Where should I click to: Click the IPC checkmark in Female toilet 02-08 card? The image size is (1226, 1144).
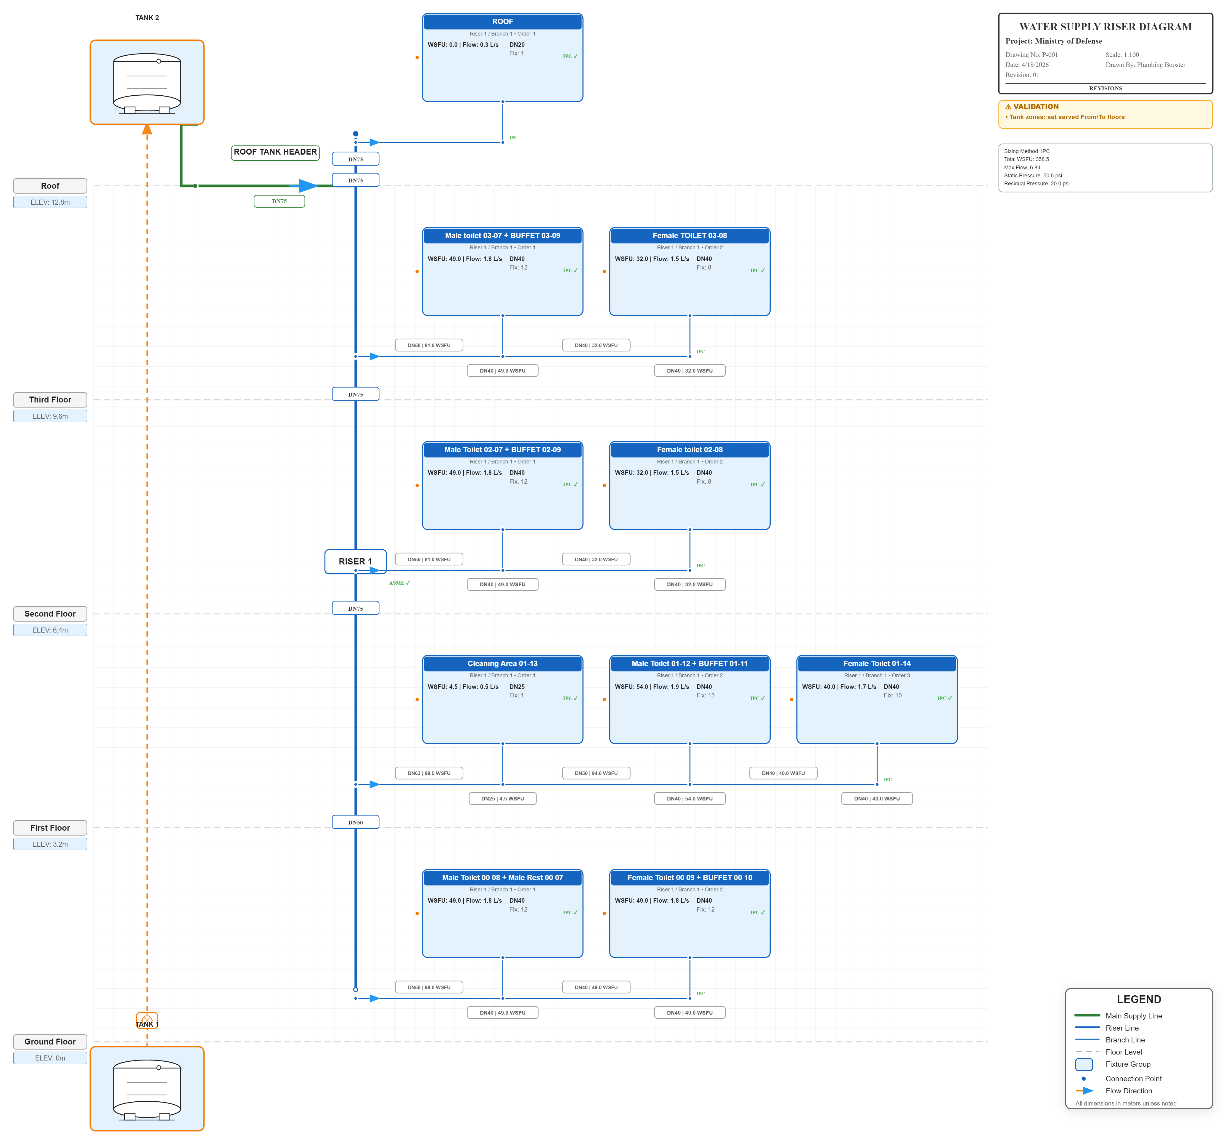click(x=757, y=484)
